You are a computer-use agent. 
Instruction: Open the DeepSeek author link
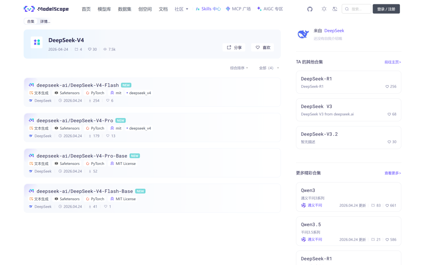pos(334,31)
